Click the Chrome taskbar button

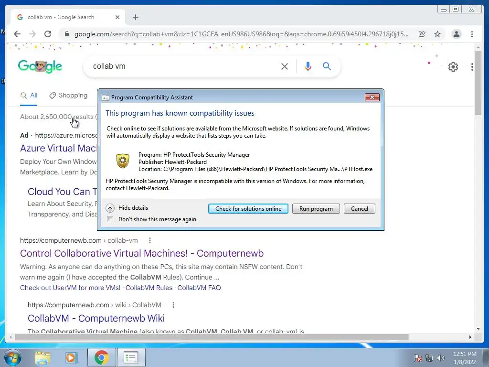101,357
